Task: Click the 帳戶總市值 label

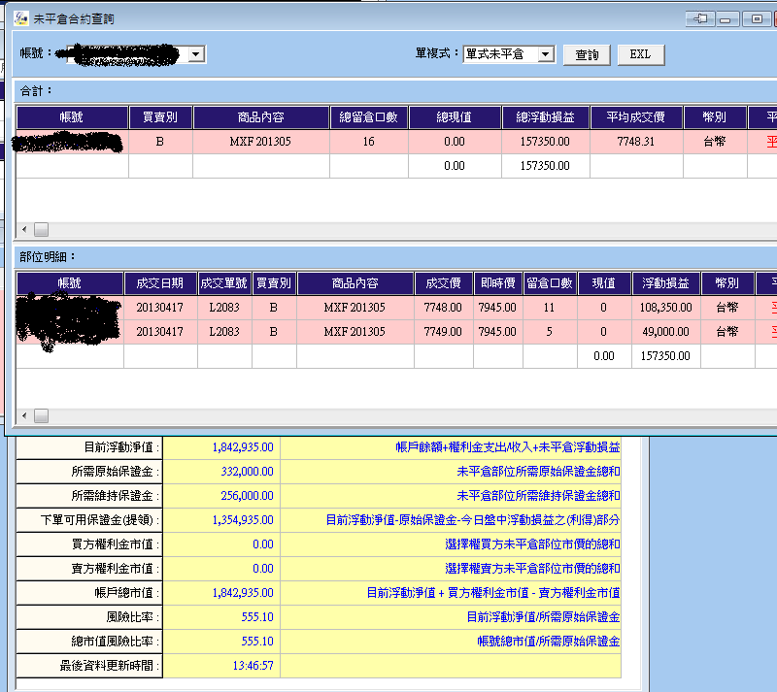Action: pos(127,593)
